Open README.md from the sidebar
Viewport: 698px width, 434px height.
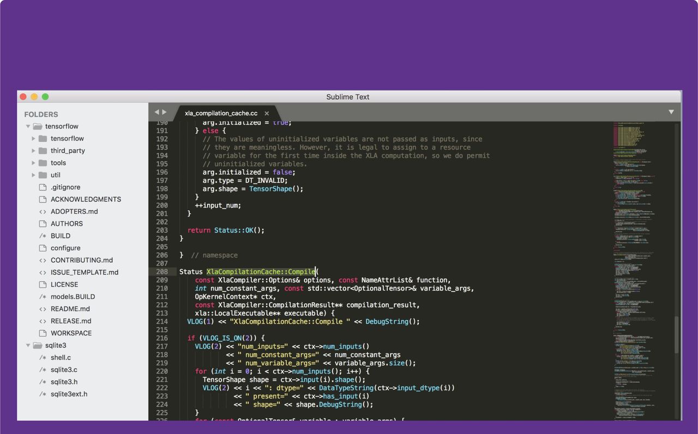click(x=70, y=309)
